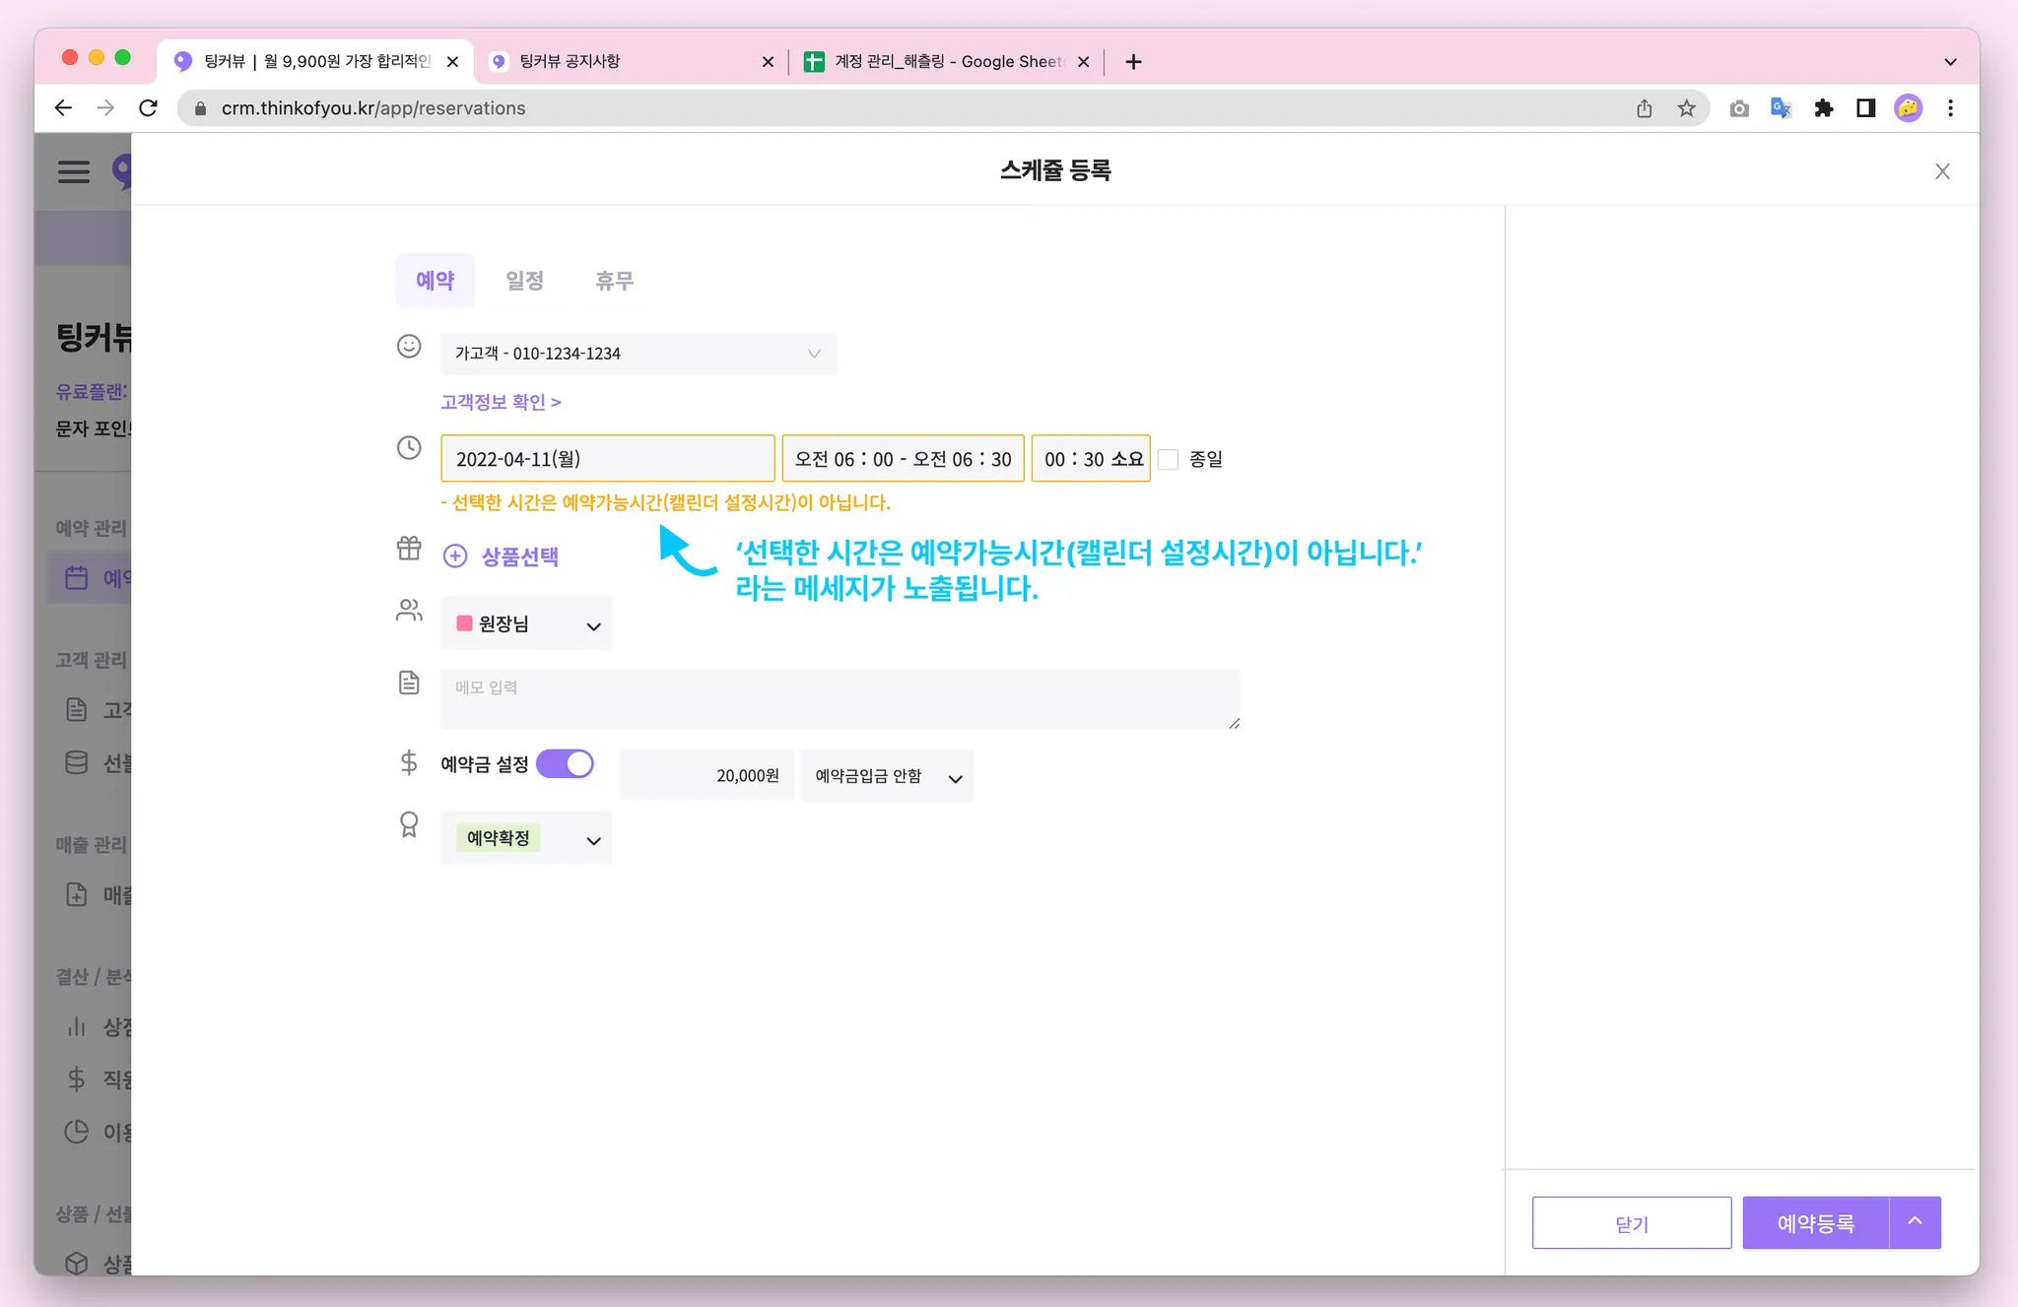Turn off the 예약금 설정 toggle
Screen dimensions: 2018x1307
565,764
